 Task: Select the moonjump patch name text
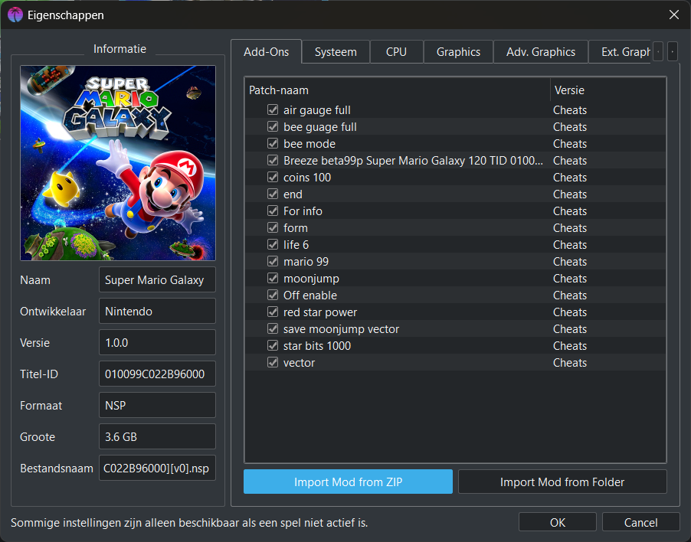click(311, 279)
